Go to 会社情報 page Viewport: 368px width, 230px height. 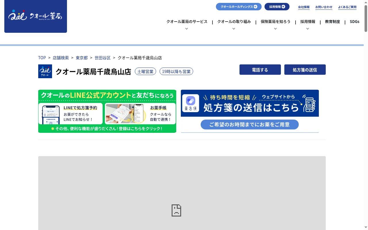click(304, 7)
